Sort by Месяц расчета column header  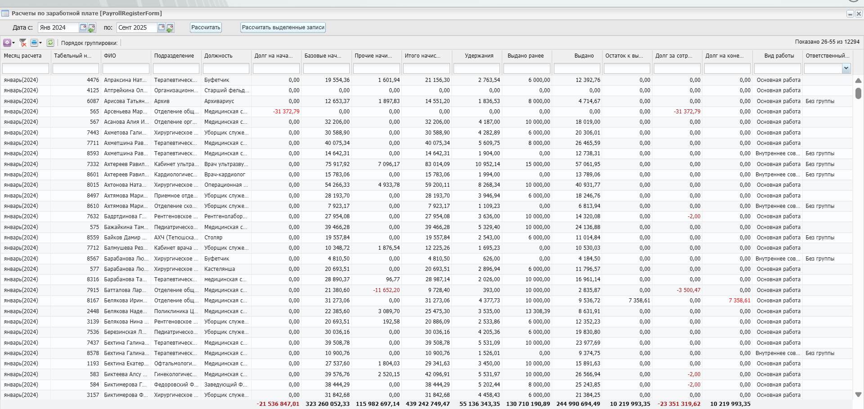click(26, 56)
